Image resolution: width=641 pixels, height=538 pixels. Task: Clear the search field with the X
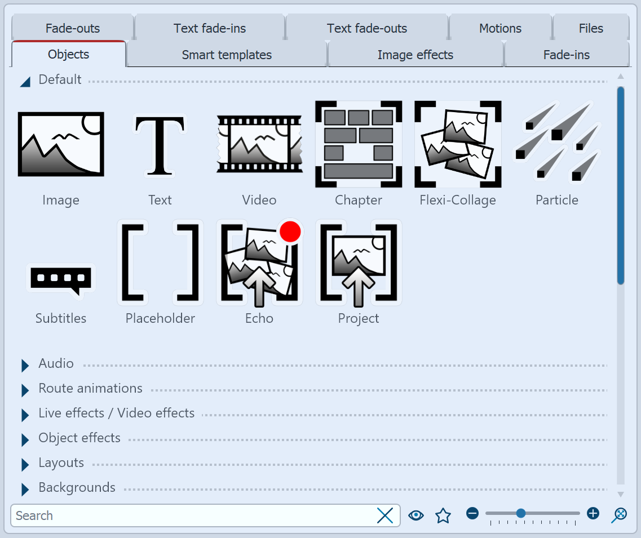pos(385,515)
